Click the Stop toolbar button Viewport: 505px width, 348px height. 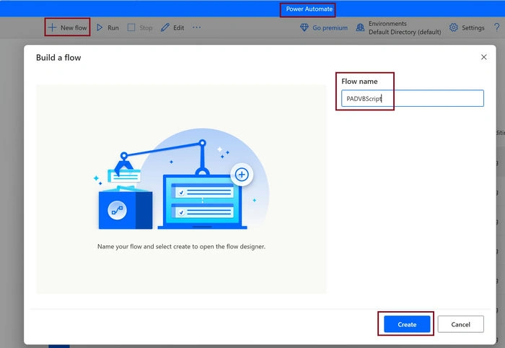point(140,27)
